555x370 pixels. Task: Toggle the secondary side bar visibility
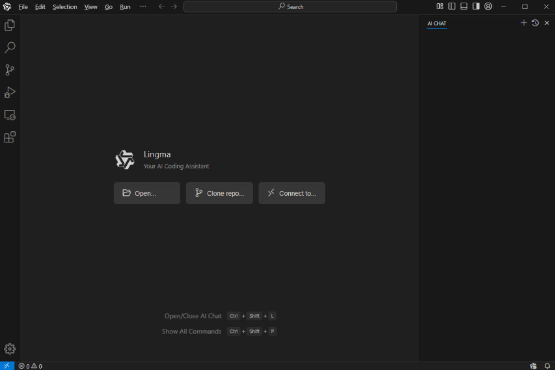(x=476, y=7)
